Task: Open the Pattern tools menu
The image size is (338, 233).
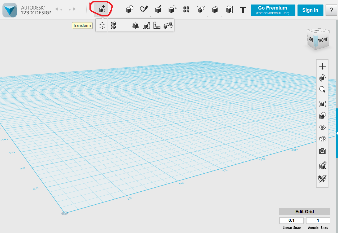Action: pos(187,10)
